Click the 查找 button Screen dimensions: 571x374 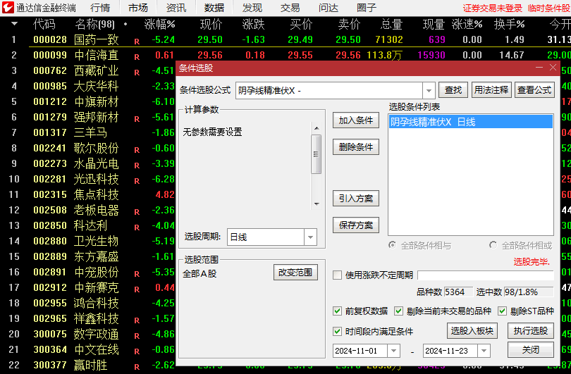click(453, 90)
